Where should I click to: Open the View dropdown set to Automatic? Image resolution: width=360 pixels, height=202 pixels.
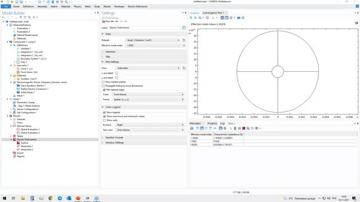pos(148,68)
